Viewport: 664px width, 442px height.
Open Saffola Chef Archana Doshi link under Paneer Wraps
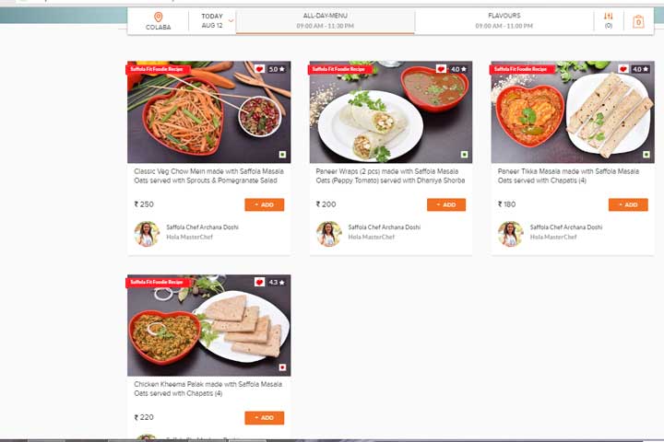[x=384, y=227]
